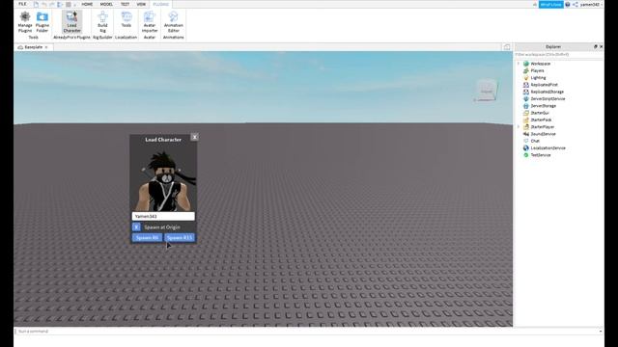Select the SoundService icon in Explorer

(x=525, y=134)
